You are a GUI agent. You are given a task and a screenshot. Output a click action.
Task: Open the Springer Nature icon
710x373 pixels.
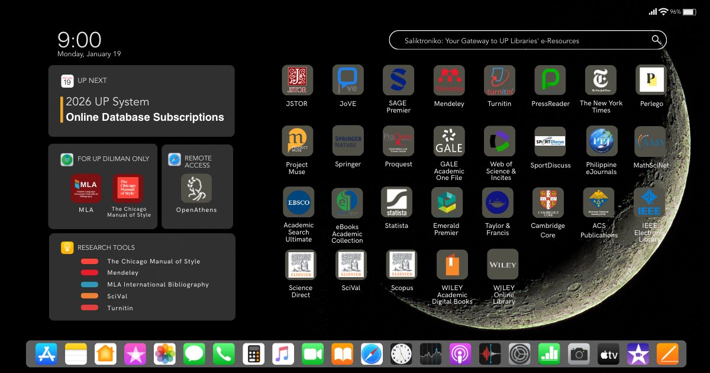coord(348,141)
